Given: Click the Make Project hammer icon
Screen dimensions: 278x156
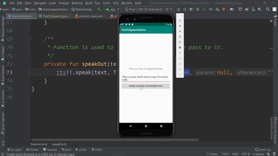Looking at the screenshot, I should tap(99, 9).
